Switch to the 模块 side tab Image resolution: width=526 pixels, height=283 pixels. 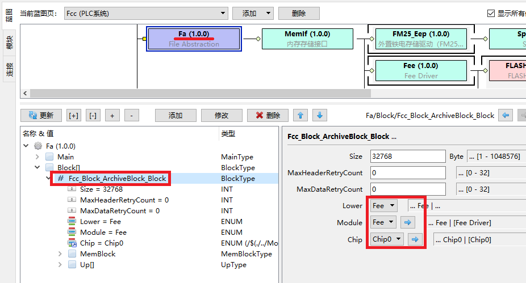[x=10, y=43]
